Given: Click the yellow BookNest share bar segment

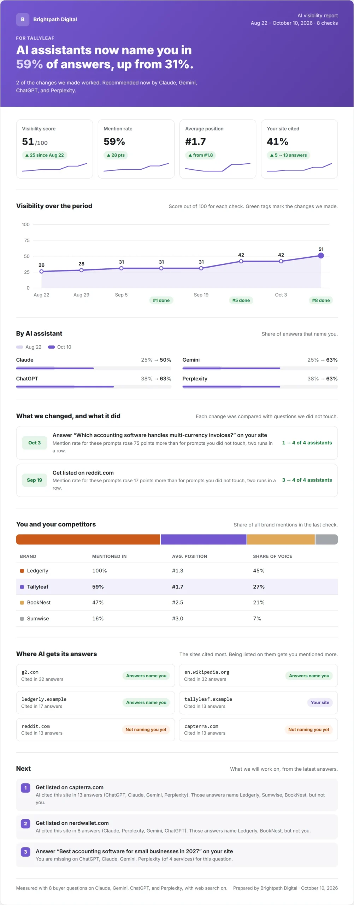Looking at the screenshot, I should (x=281, y=539).
